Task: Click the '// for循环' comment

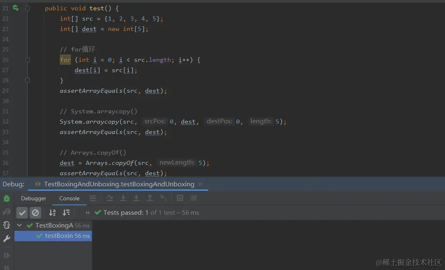Action: pos(77,49)
